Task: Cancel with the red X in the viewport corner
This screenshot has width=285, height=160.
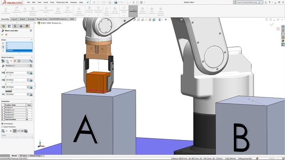Action: click(278, 29)
